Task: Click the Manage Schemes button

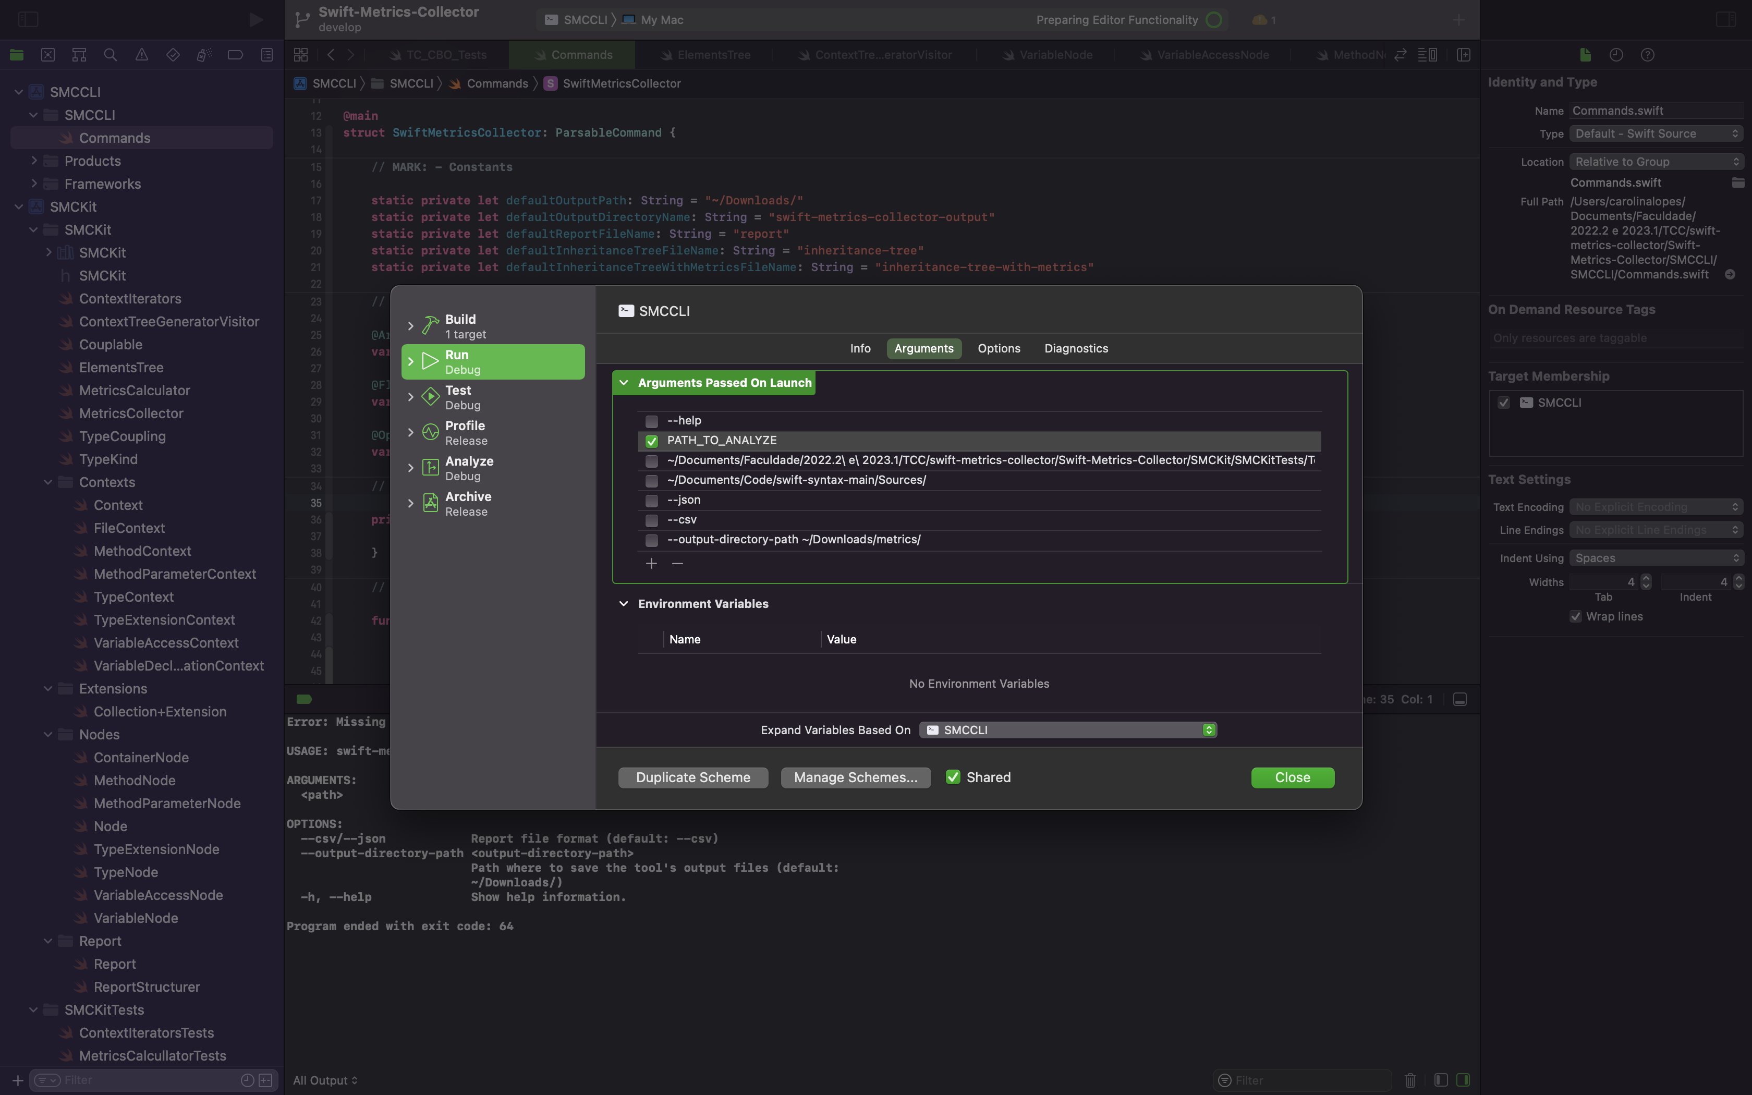Action: click(x=855, y=777)
